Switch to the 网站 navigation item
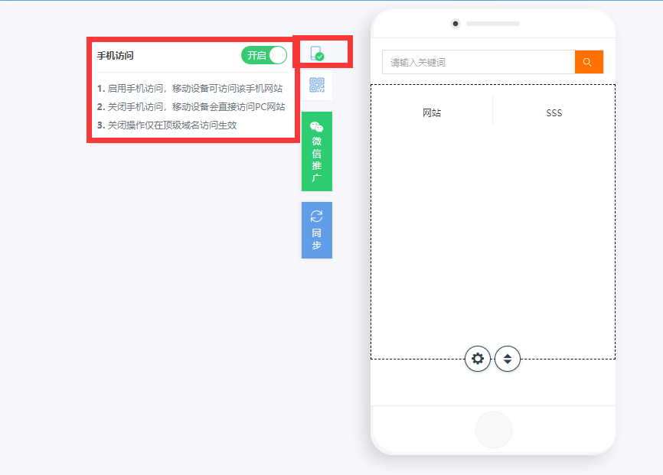The height and width of the screenshot is (475, 663). click(x=432, y=113)
